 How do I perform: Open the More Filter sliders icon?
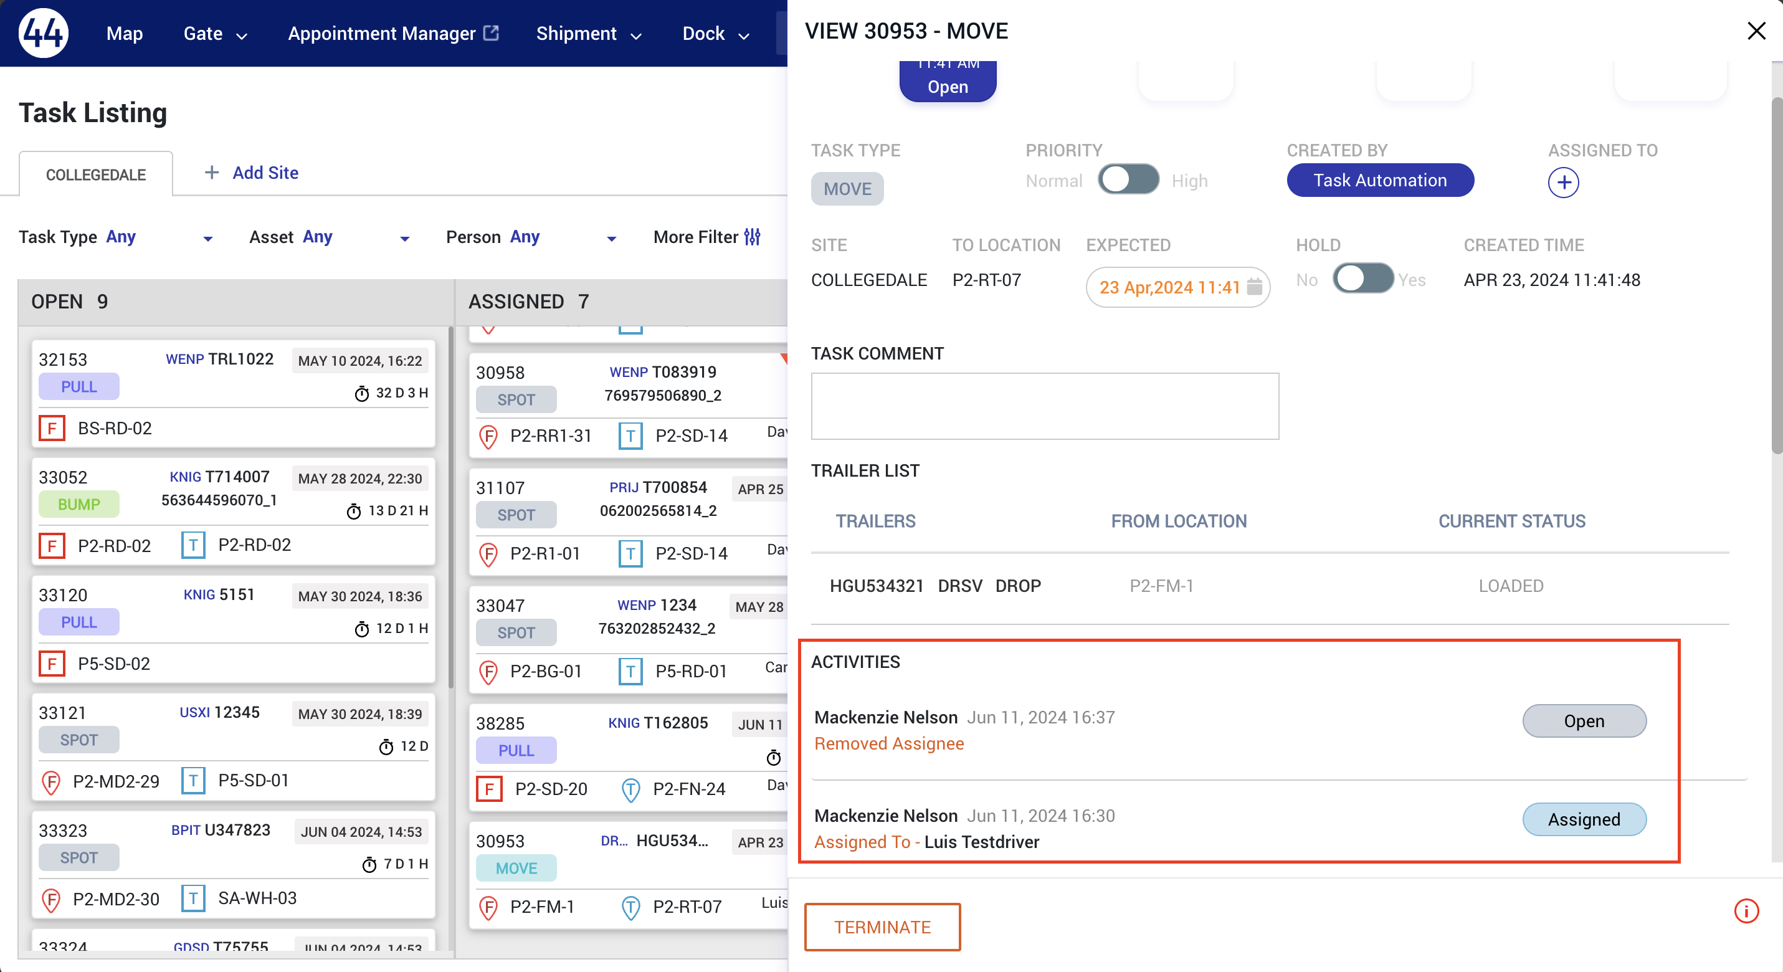[x=753, y=237]
